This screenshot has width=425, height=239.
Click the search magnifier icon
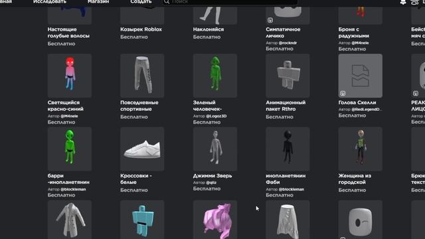pos(167,1)
